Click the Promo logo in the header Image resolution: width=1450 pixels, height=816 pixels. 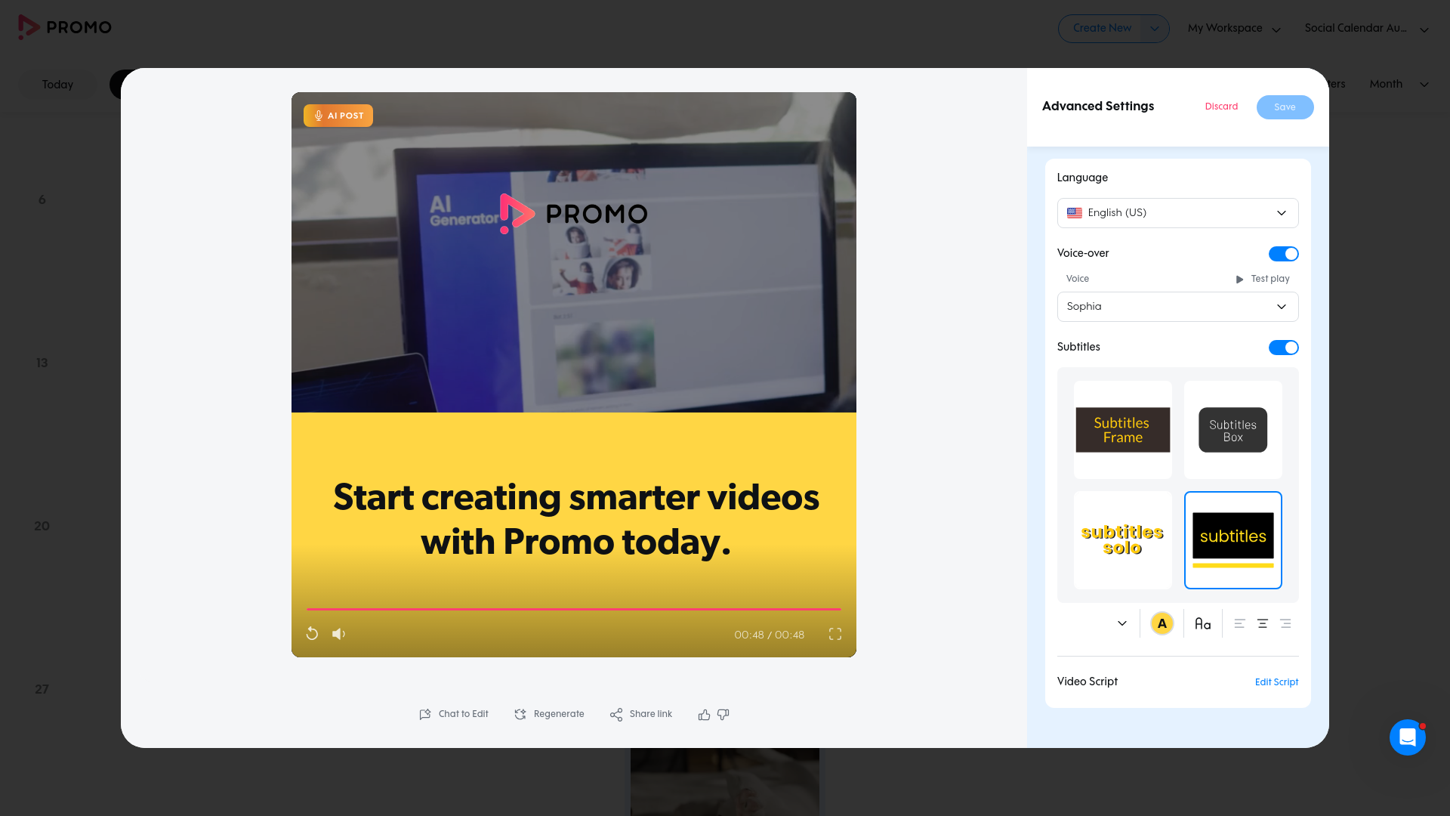coord(65,27)
